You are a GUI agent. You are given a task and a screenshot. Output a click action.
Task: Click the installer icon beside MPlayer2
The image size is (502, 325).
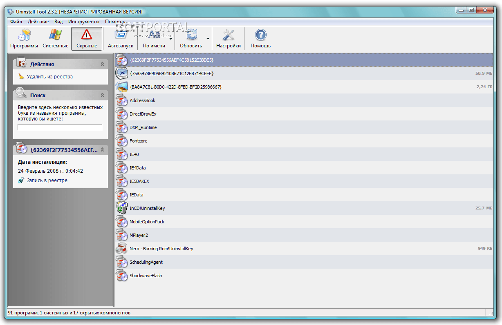pos(122,235)
